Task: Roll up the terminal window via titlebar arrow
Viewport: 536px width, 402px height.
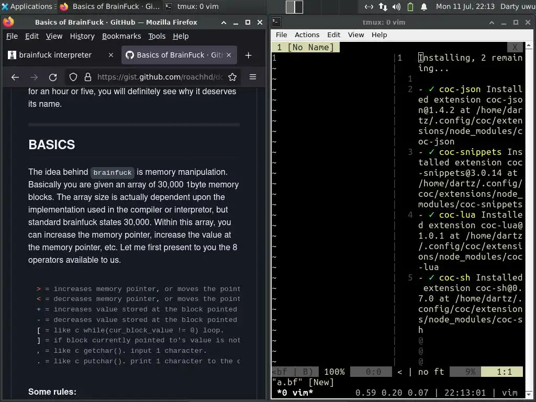Action: point(492,23)
